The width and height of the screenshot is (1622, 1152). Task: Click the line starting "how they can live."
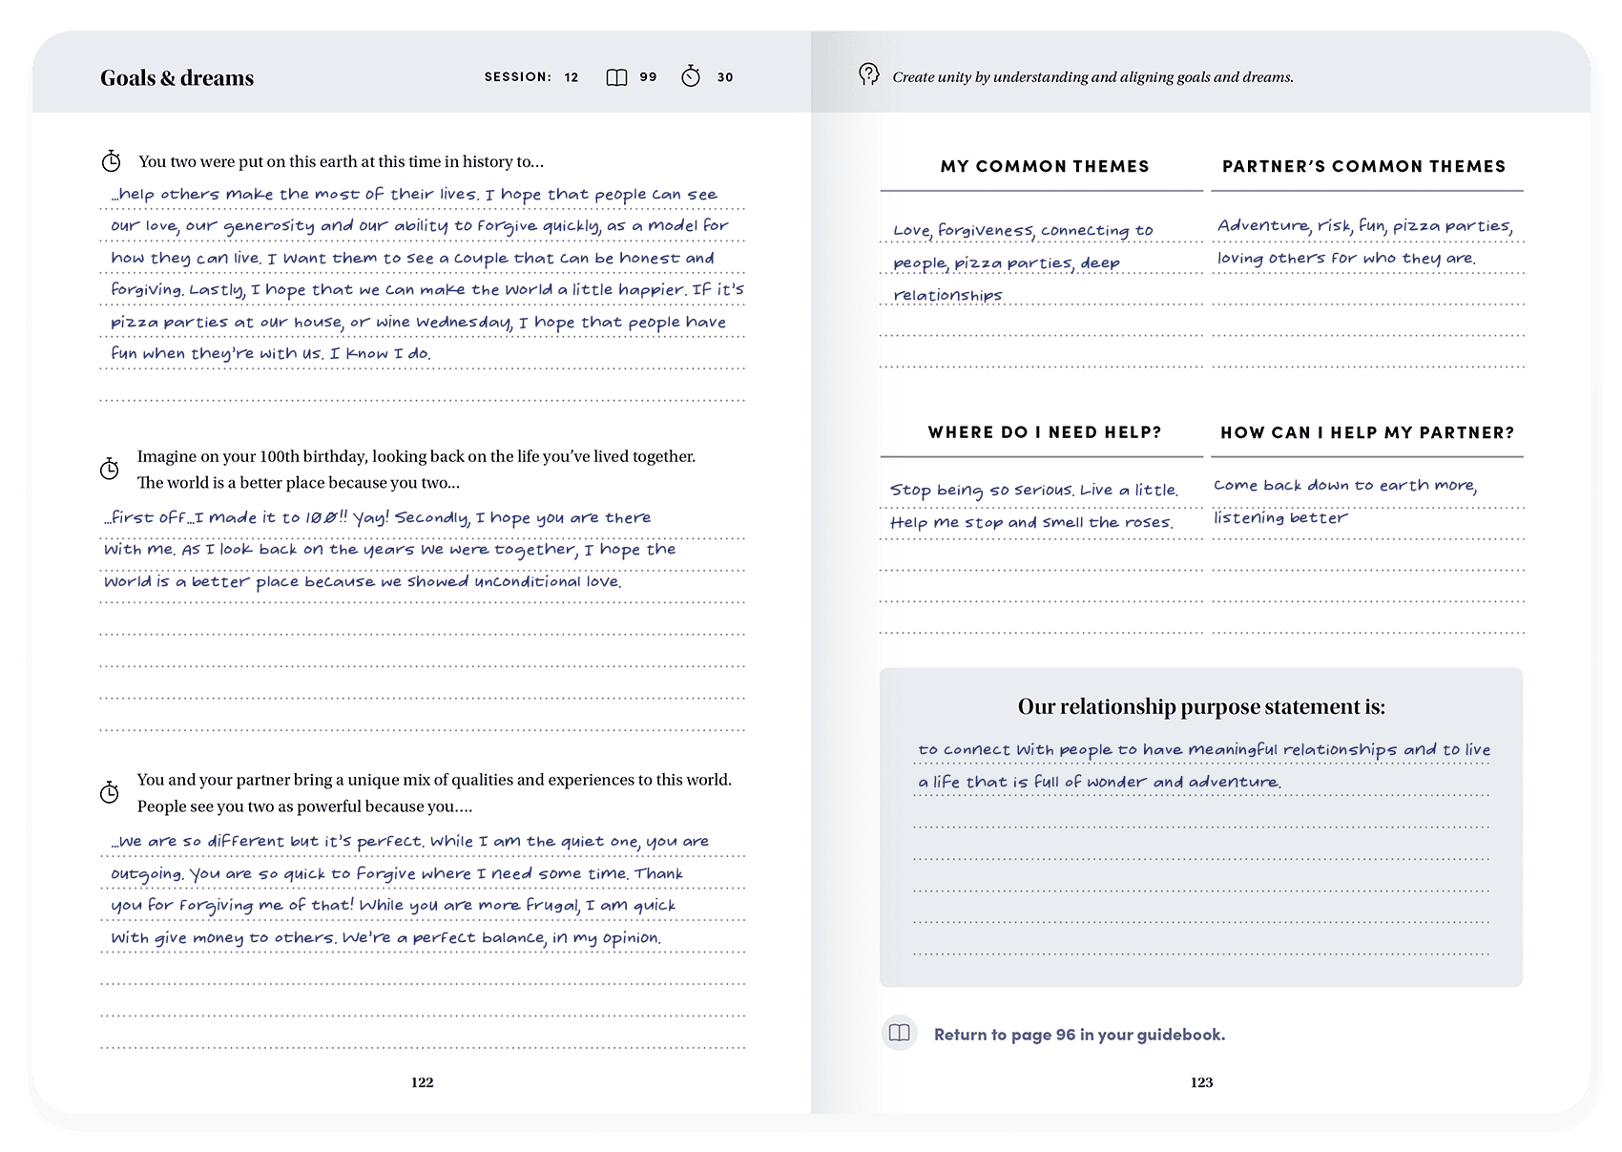point(412,259)
